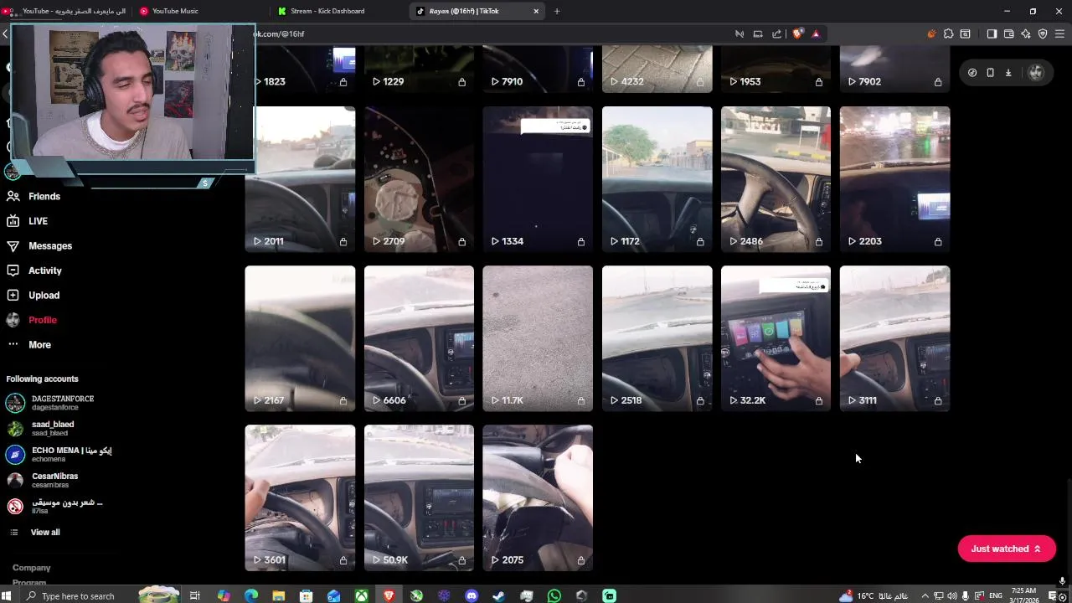Click TikTok coins icon in top pill
Image resolution: width=1072 pixels, height=603 pixels.
972,73
